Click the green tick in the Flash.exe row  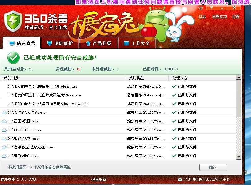click(174, 130)
